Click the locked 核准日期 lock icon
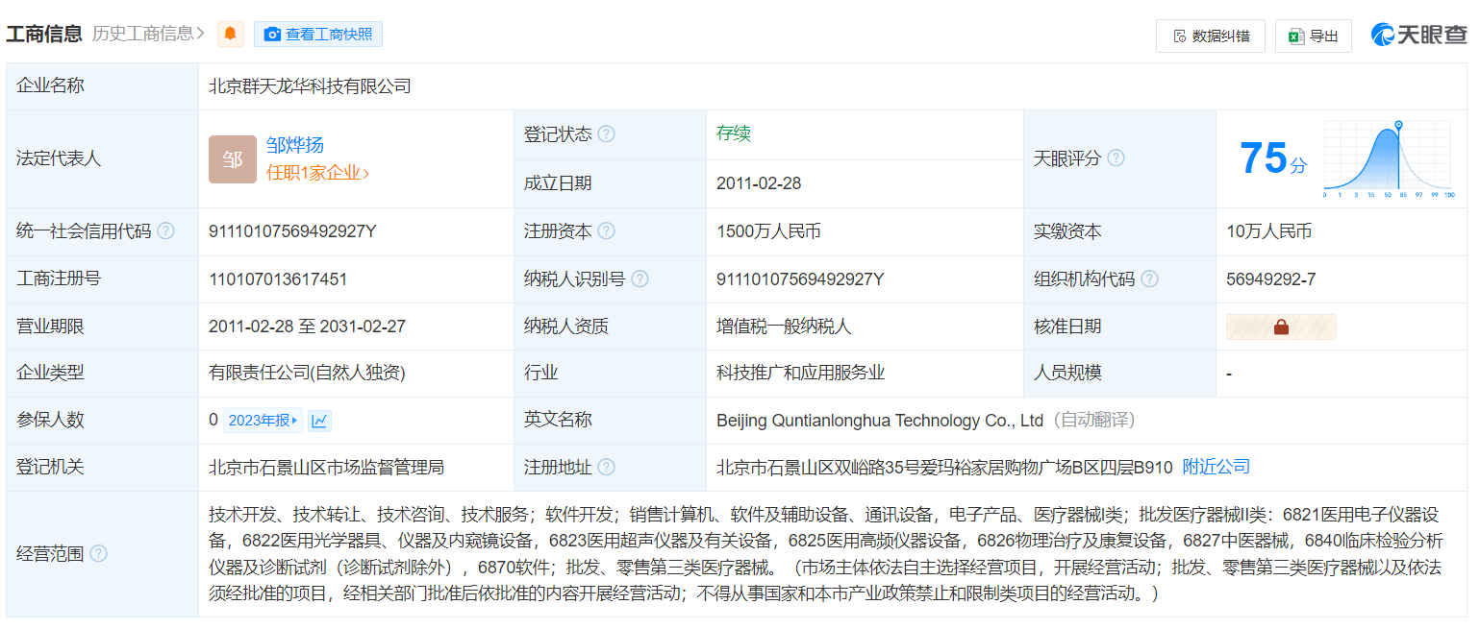Image resolution: width=1480 pixels, height=629 pixels. click(x=1281, y=327)
